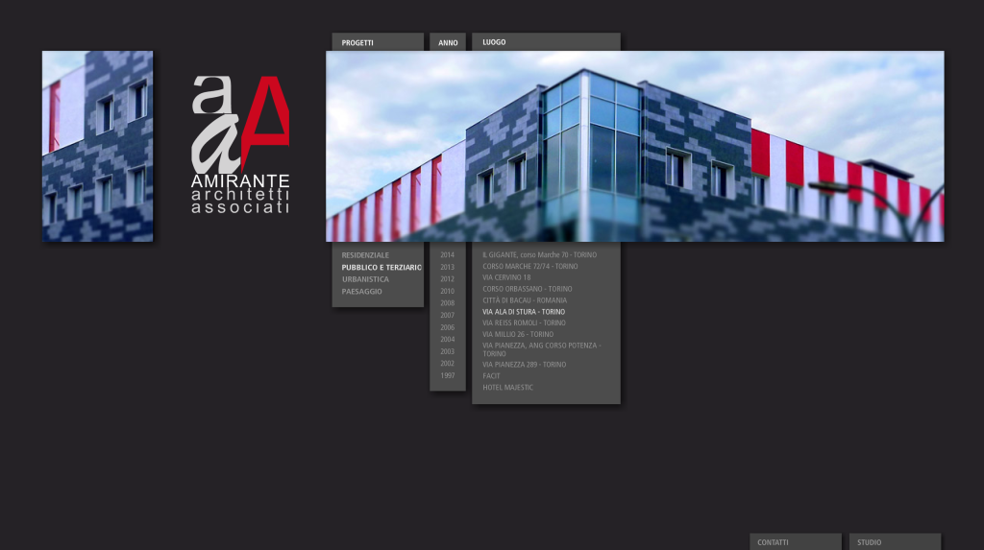
Task: Choose the Paesaggio category
Action: 361,291
